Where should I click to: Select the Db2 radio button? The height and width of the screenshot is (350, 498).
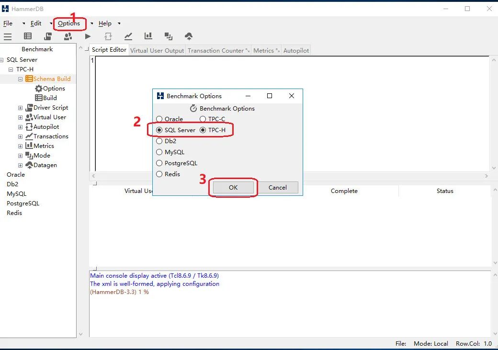tap(159, 141)
